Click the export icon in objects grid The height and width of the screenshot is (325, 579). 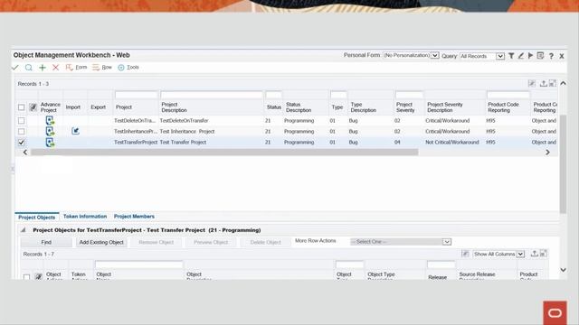(x=534, y=254)
